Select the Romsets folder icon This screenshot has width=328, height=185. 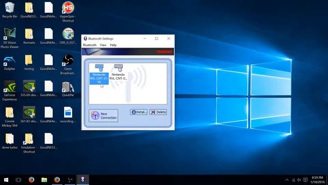point(29,36)
